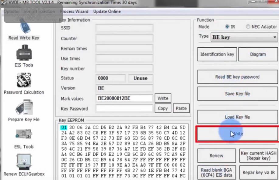Click into the Key Password field
Screen dimensions: 279x180
(124, 108)
